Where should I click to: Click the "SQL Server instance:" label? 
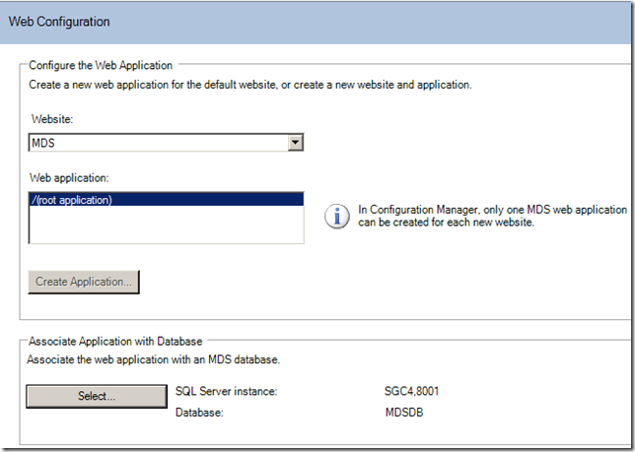click(x=226, y=392)
